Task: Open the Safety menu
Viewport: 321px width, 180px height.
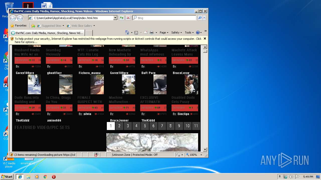Action: [176, 32]
